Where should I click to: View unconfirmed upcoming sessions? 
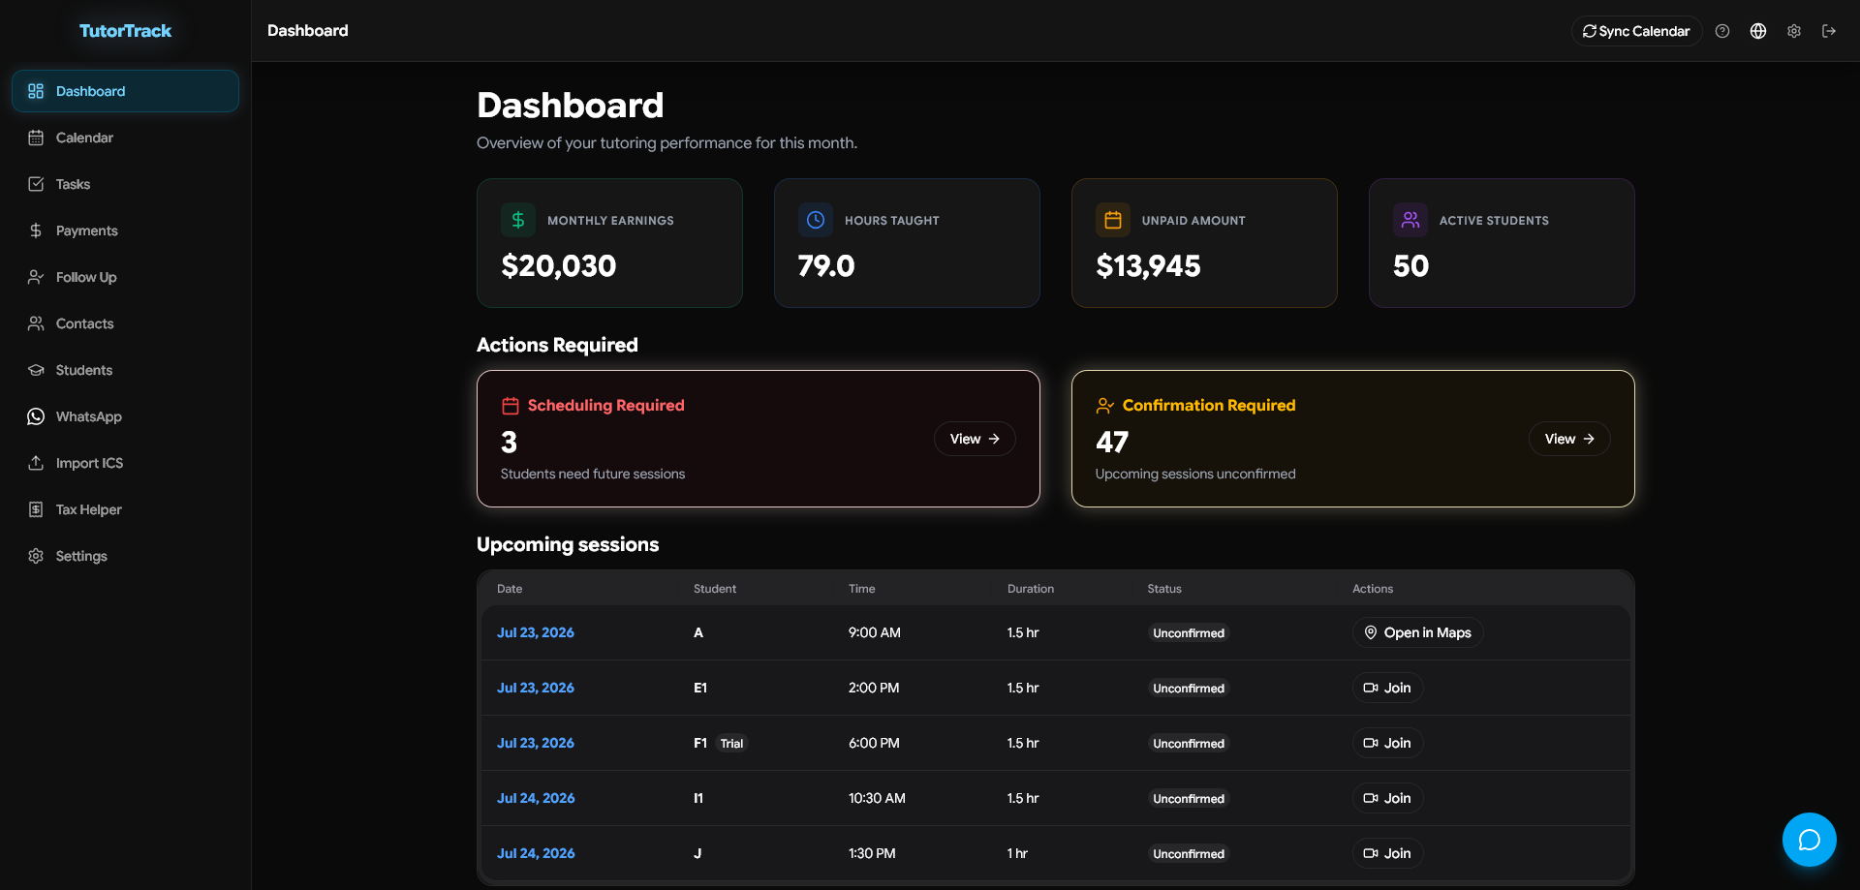coord(1569,439)
